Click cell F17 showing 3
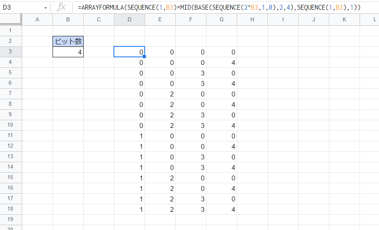Image resolution: width=379 pixels, height=230 pixels. click(x=191, y=199)
